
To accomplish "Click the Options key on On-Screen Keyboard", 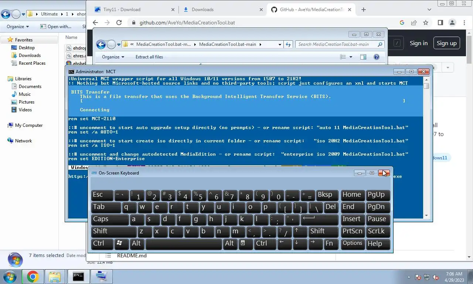I will [x=353, y=243].
